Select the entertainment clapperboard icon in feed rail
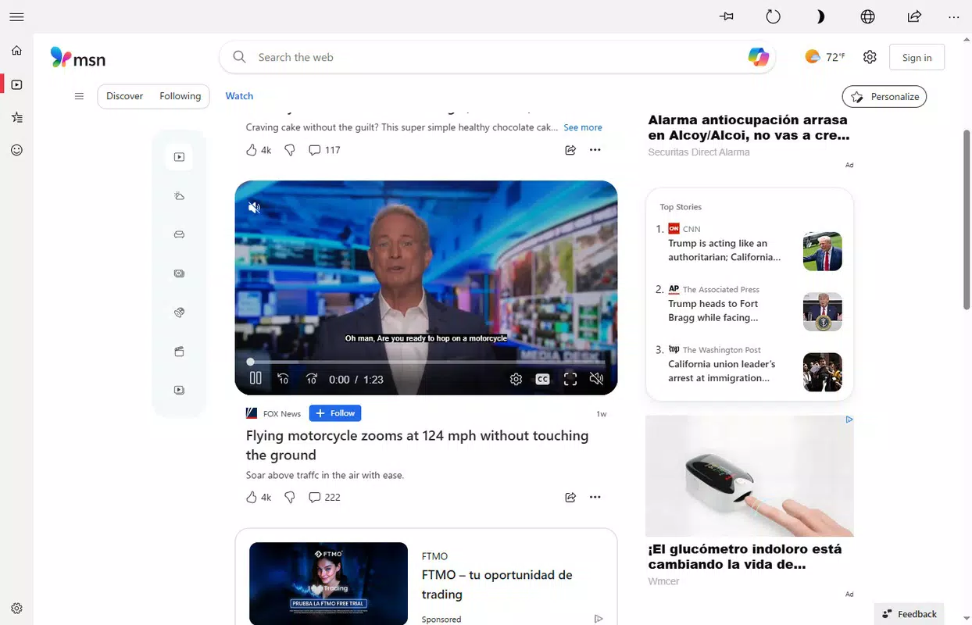This screenshot has height=625, width=972. (x=179, y=352)
